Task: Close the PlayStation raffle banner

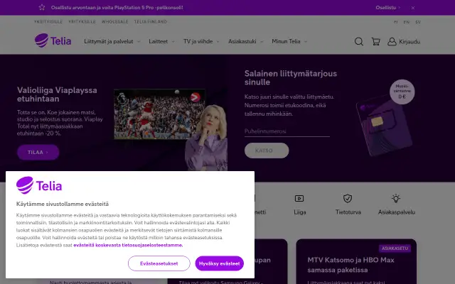Action: click(x=413, y=8)
